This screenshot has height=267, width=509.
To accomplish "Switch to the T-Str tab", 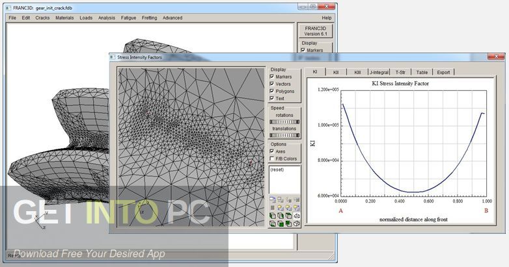I will (400, 72).
